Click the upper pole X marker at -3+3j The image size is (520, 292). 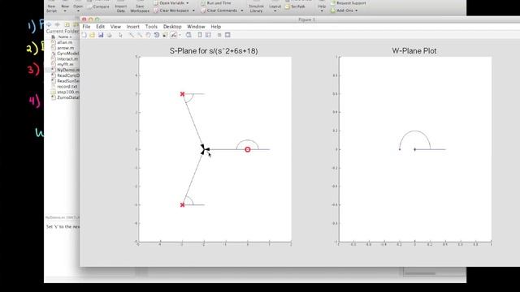coord(182,94)
